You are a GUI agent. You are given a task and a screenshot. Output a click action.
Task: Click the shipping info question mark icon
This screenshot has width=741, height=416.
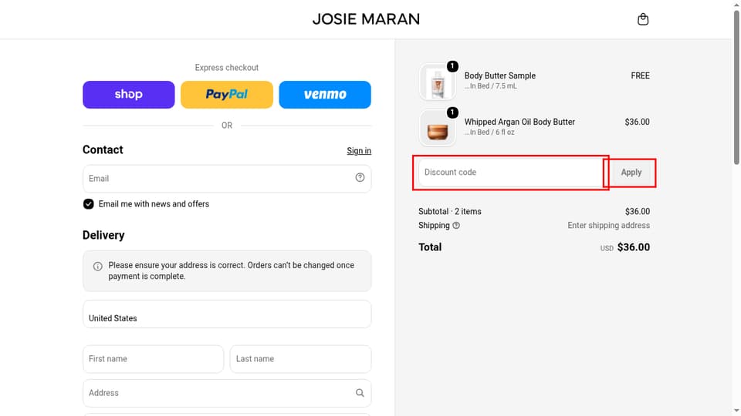456,226
